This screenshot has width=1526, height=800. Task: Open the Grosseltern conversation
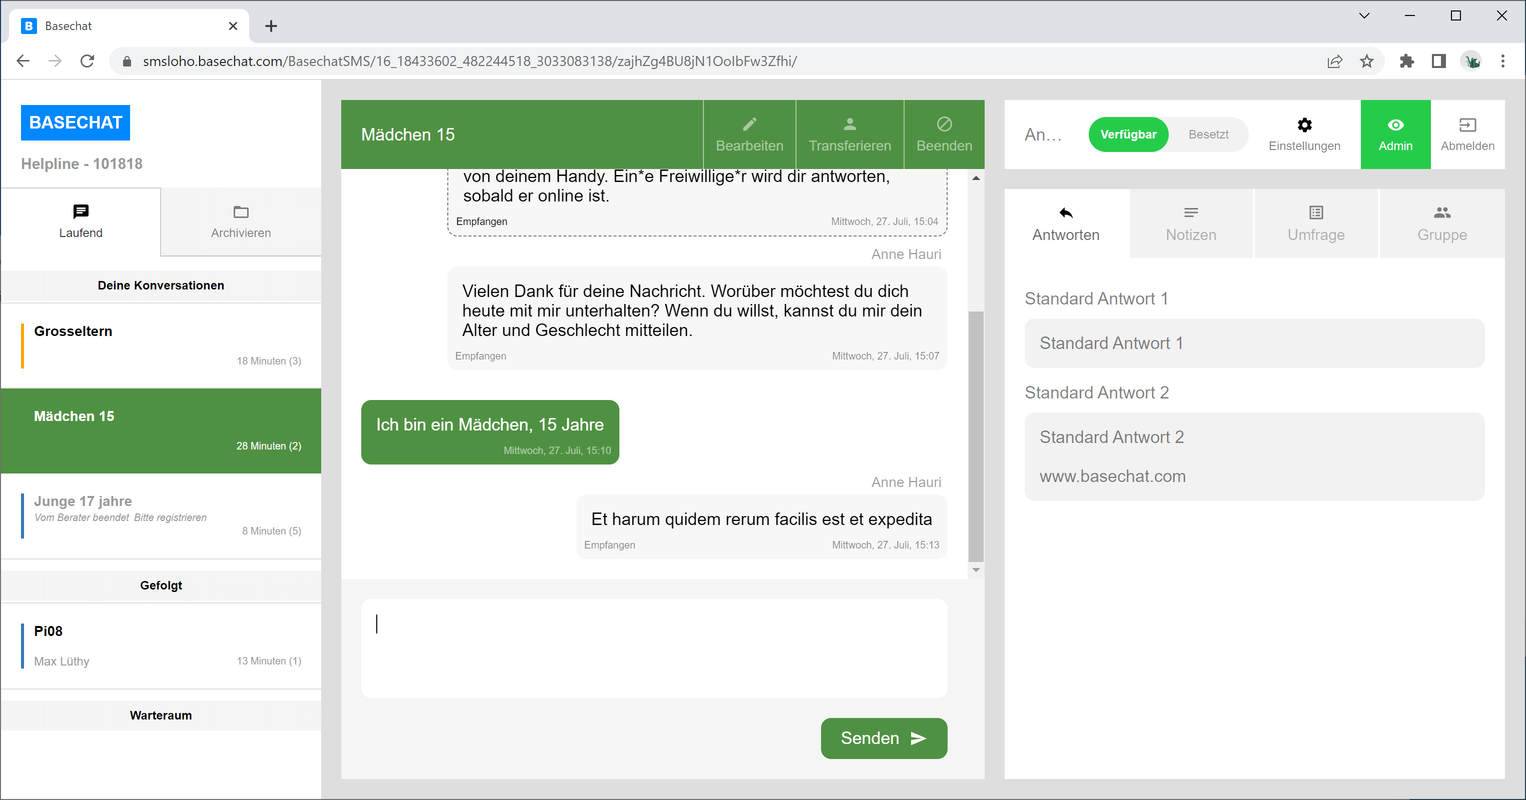(x=161, y=346)
